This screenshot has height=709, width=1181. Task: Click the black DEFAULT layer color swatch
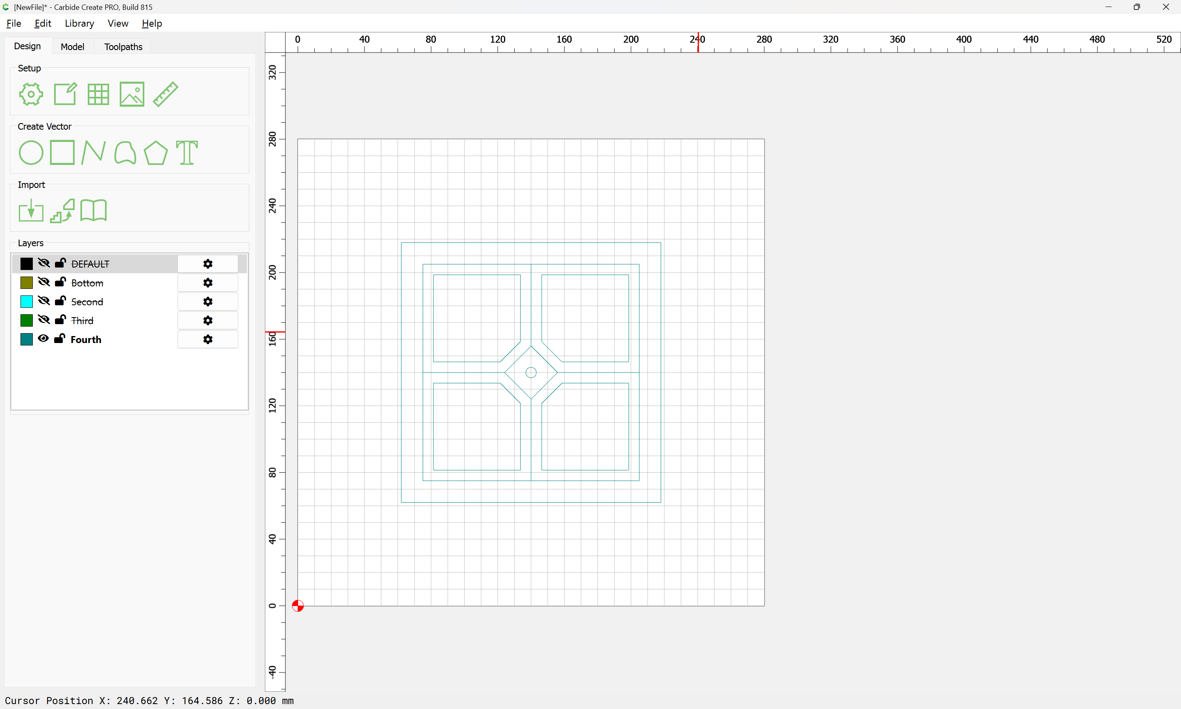(27, 264)
